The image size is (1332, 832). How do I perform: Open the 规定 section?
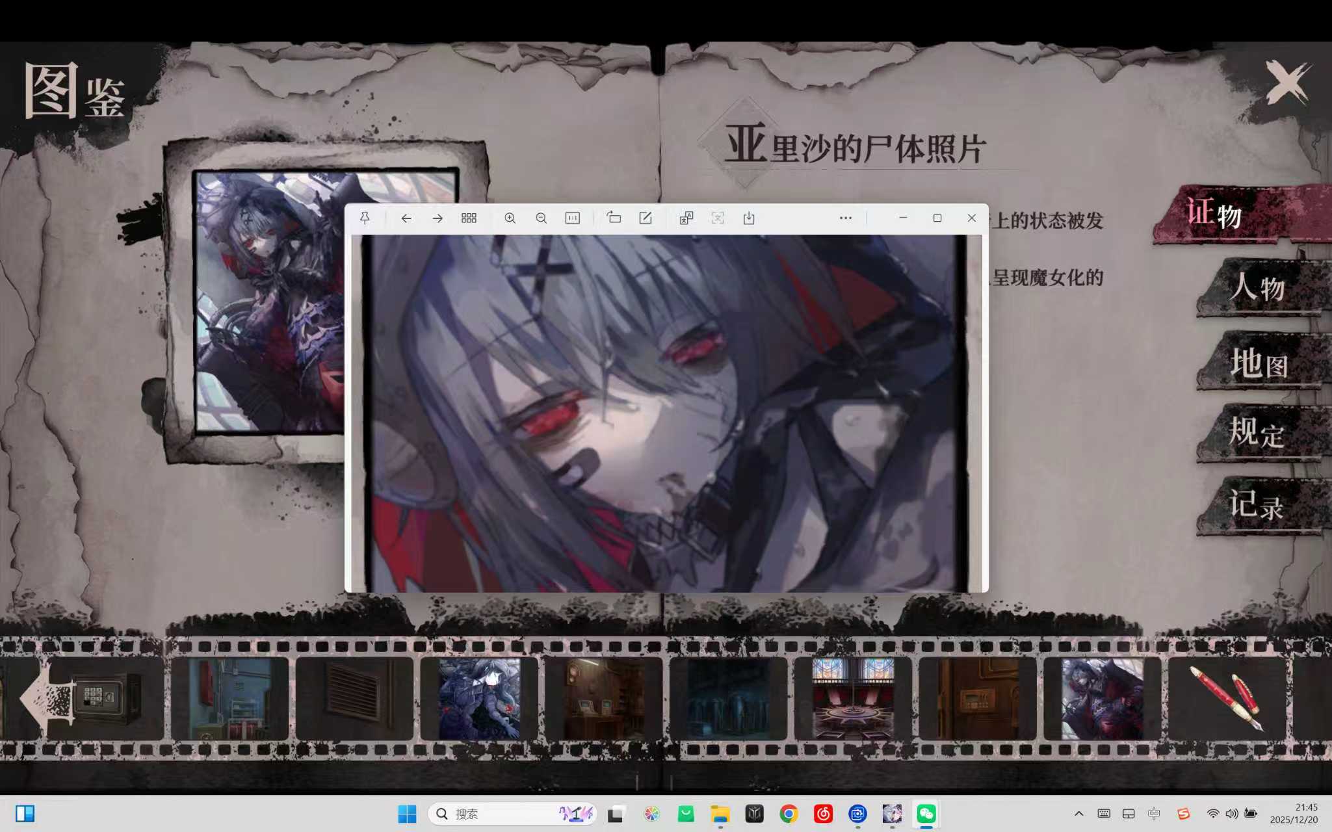coord(1257,433)
